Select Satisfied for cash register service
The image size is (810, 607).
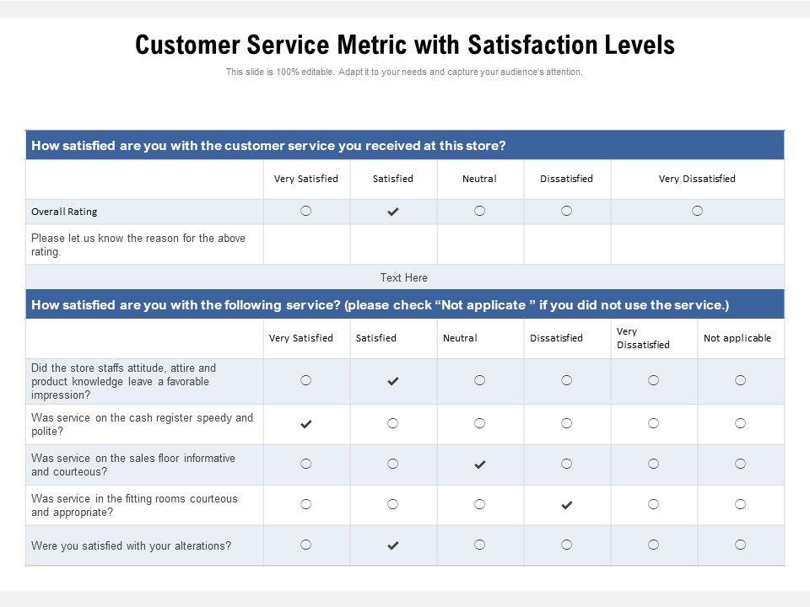(x=393, y=424)
